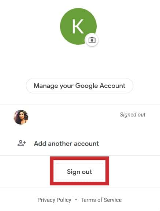This screenshot has width=160, height=211.
Task: Click inside the red highlighted Sign out box
Action: [79, 171]
